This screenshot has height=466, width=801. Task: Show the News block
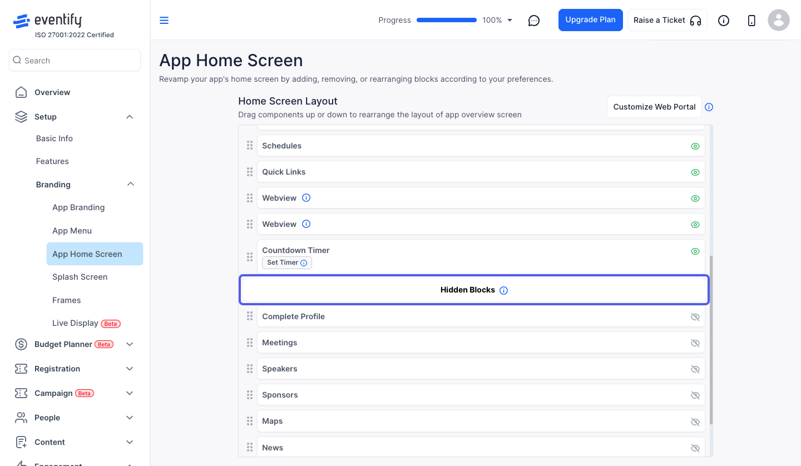[695, 448]
